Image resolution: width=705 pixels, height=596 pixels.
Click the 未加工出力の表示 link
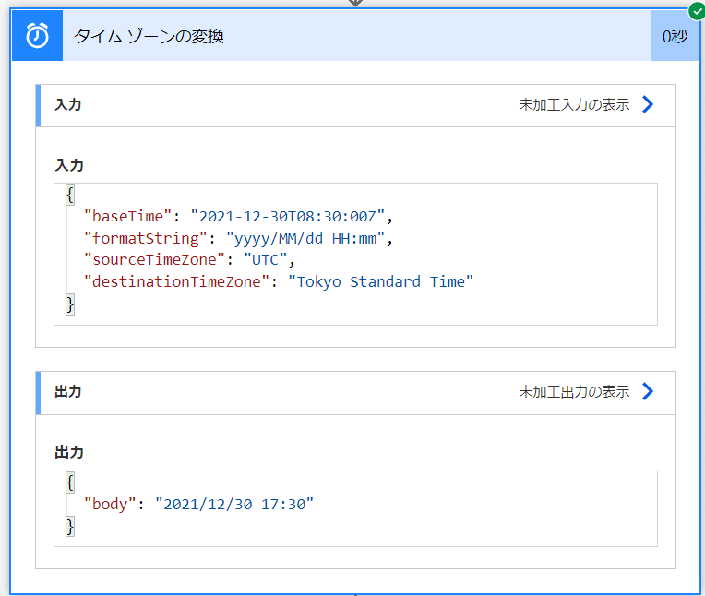click(x=574, y=391)
